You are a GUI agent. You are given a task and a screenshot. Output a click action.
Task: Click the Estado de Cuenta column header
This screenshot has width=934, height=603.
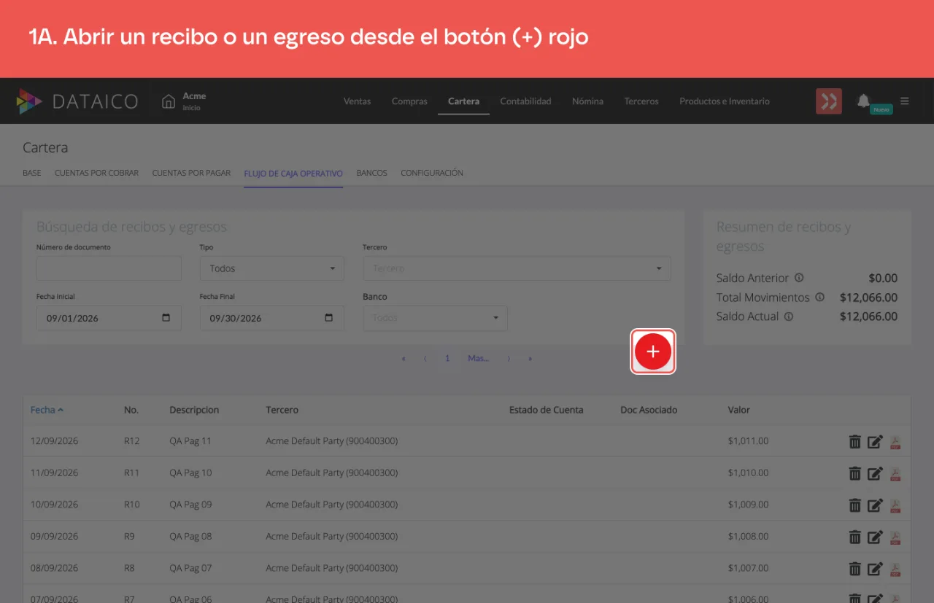(x=546, y=410)
